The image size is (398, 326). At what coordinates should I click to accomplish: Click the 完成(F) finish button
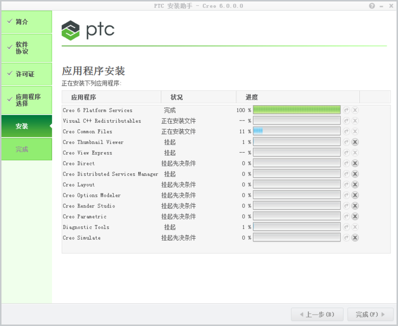[x=370, y=315]
